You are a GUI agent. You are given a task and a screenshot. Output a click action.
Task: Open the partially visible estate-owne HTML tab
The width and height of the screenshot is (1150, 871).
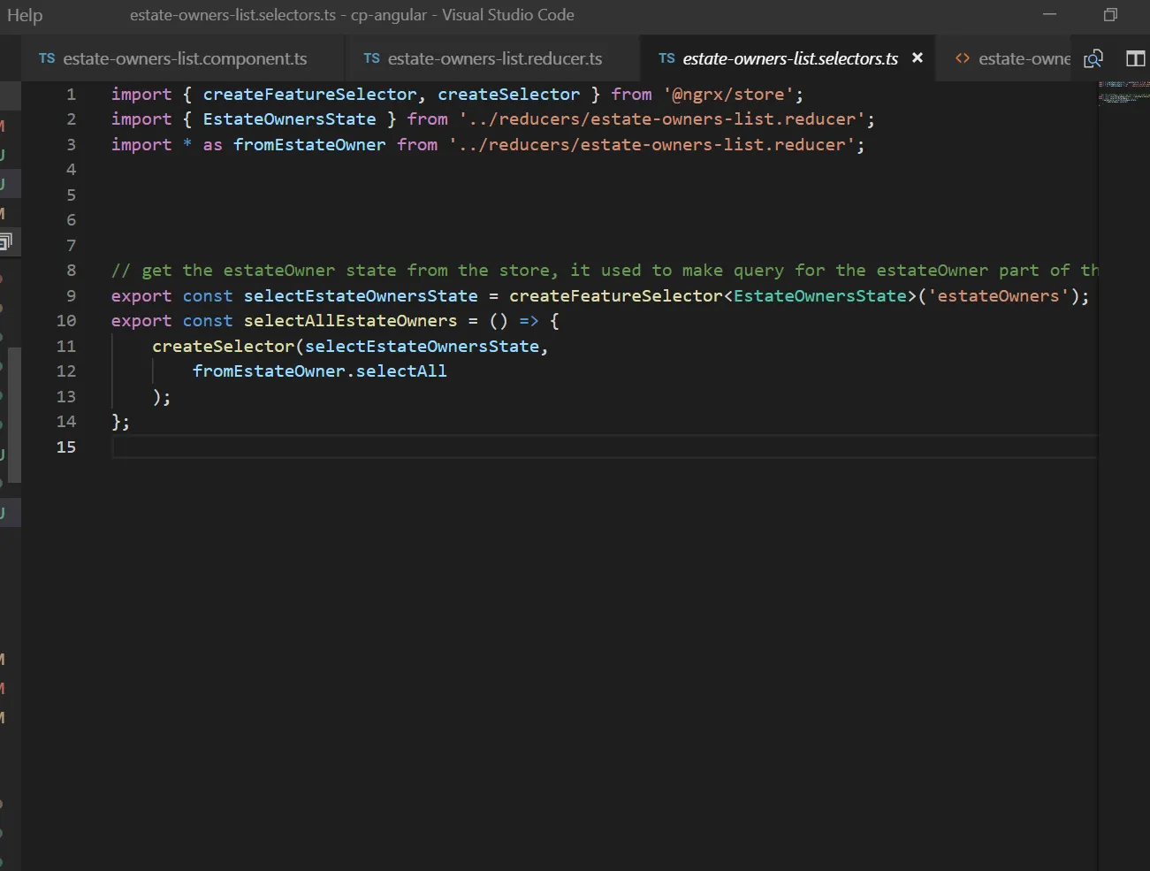pos(1023,58)
